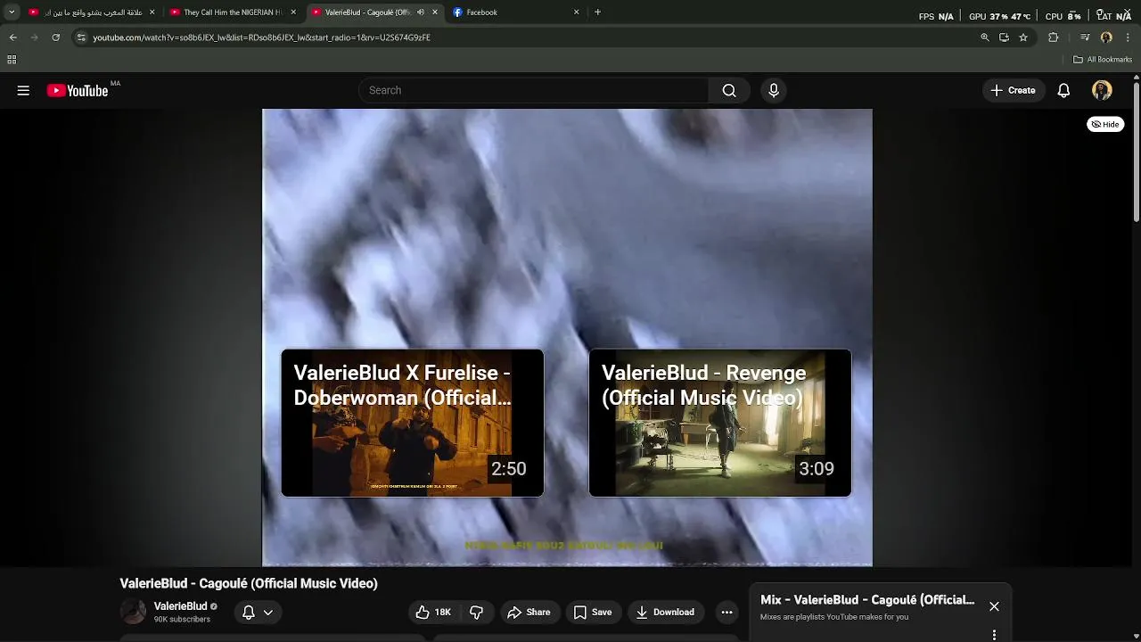Click the YouTube search input field
The width and height of the screenshot is (1141, 642).
[533, 90]
